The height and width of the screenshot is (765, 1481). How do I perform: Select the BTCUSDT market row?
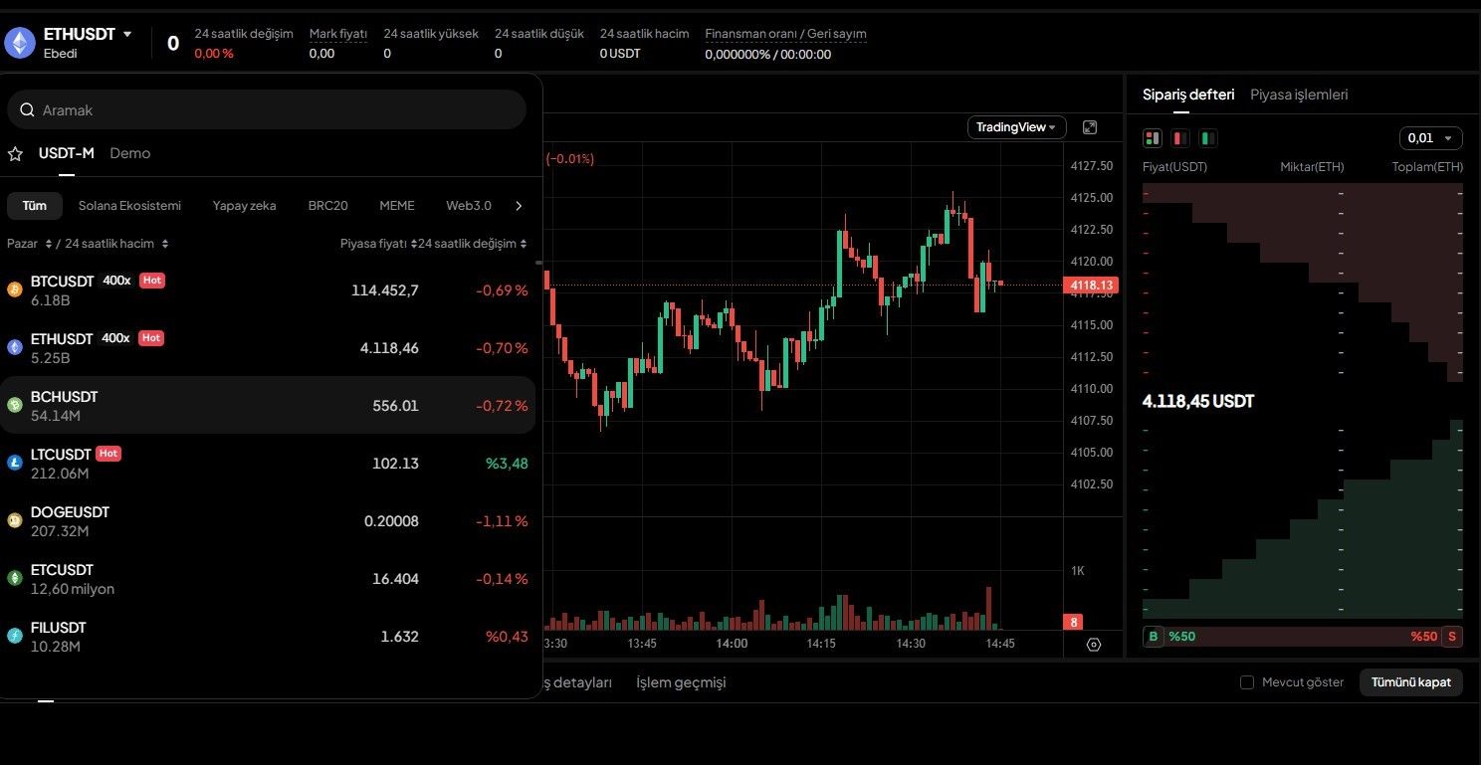point(267,290)
